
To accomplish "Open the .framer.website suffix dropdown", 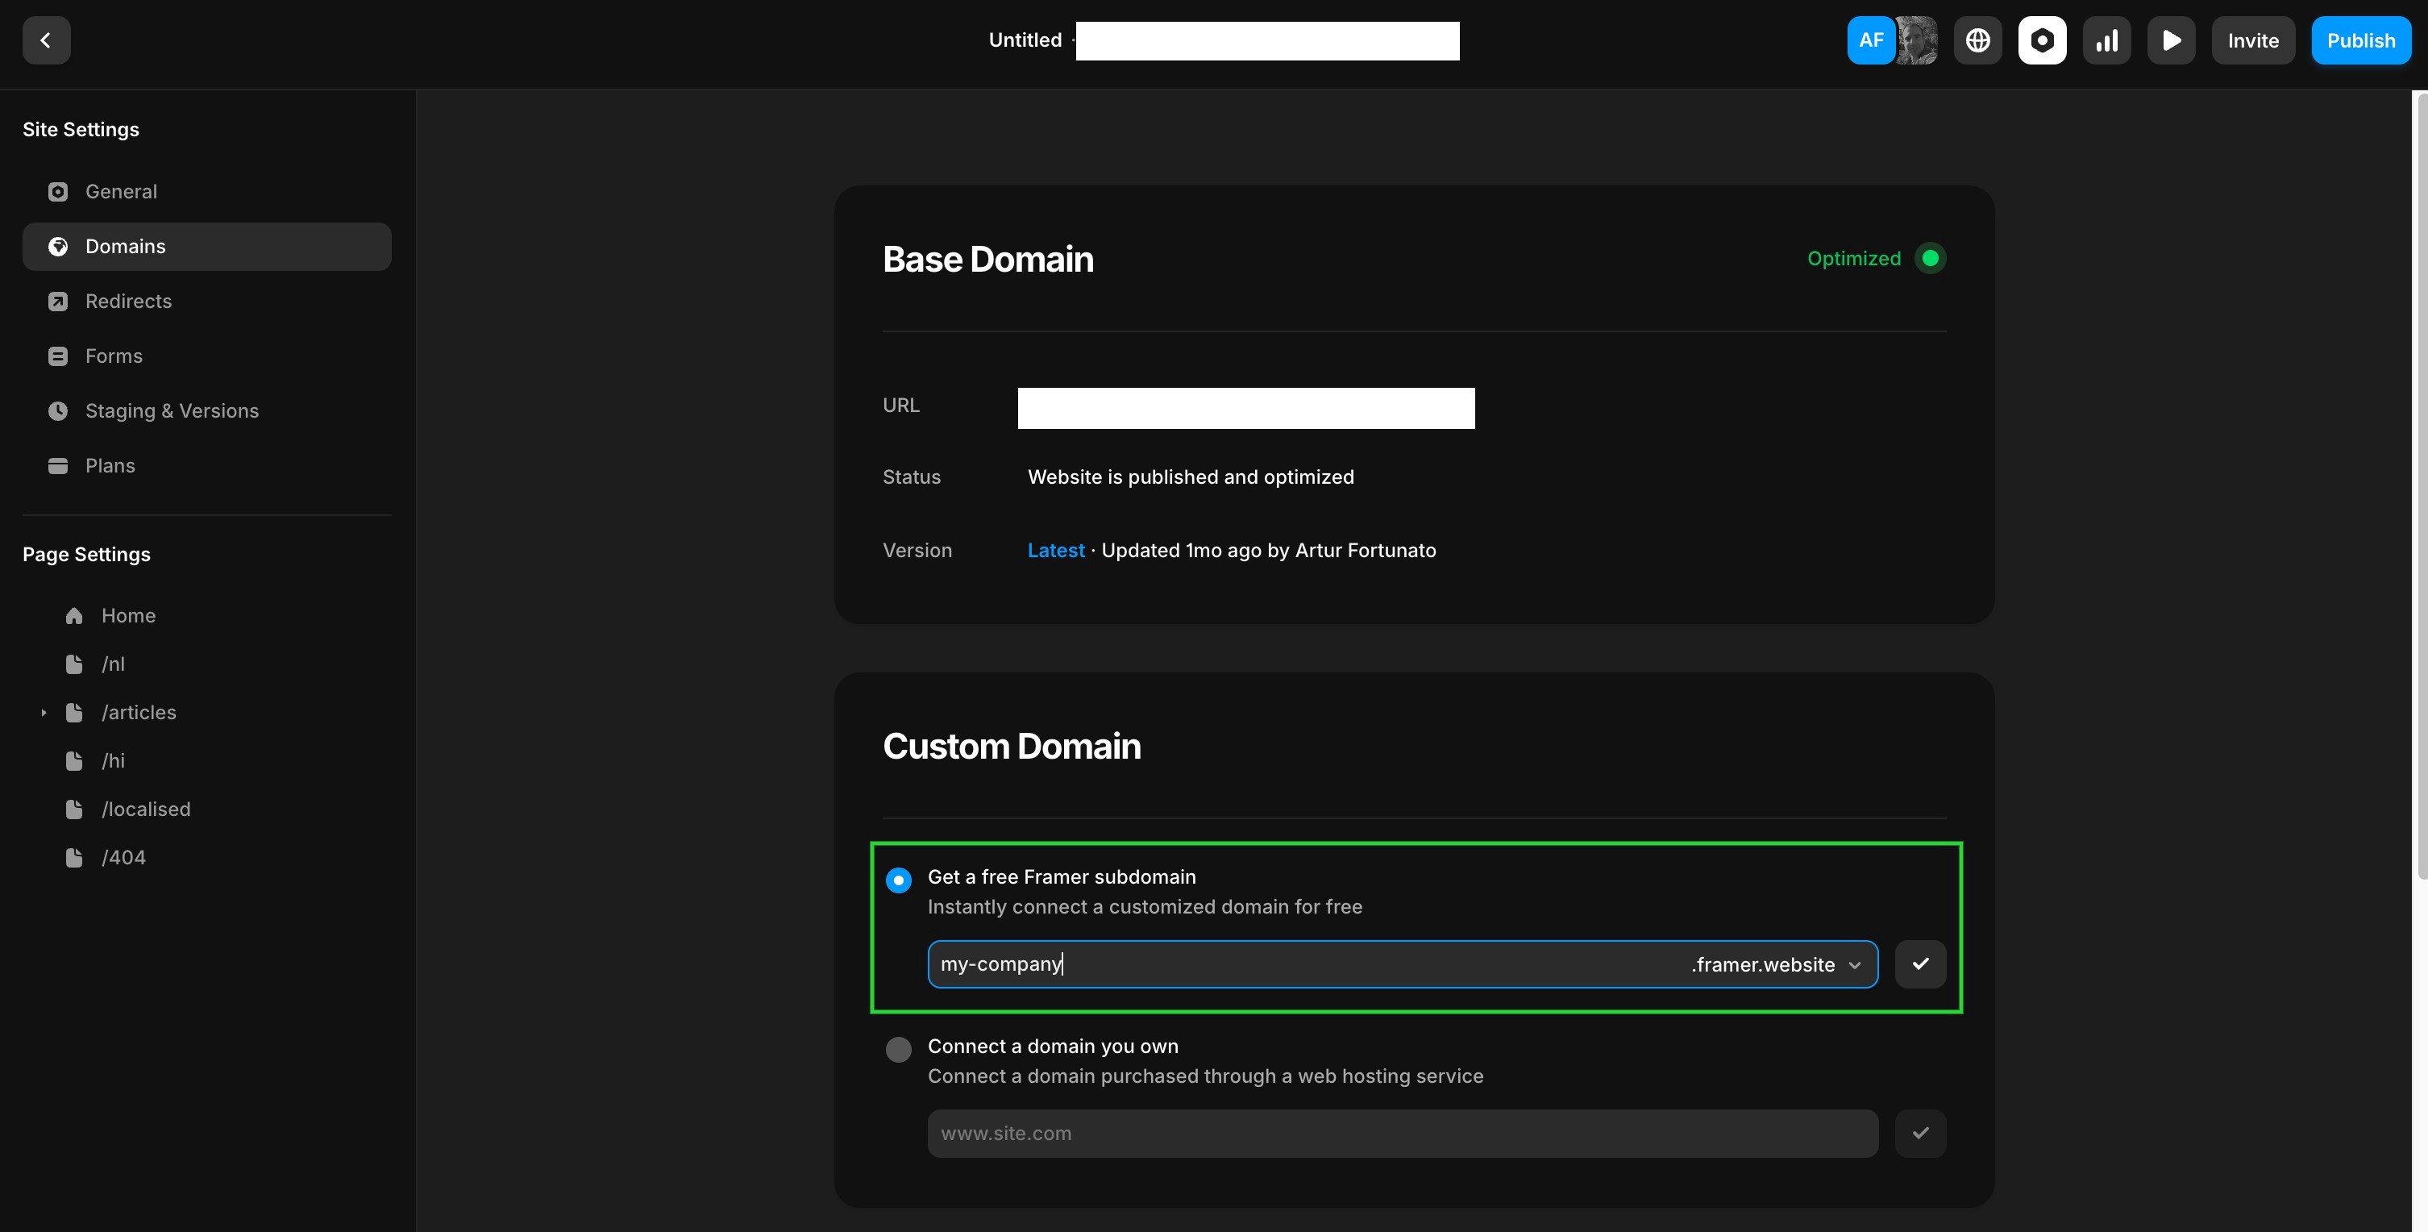I will pyautogui.click(x=1776, y=965).
